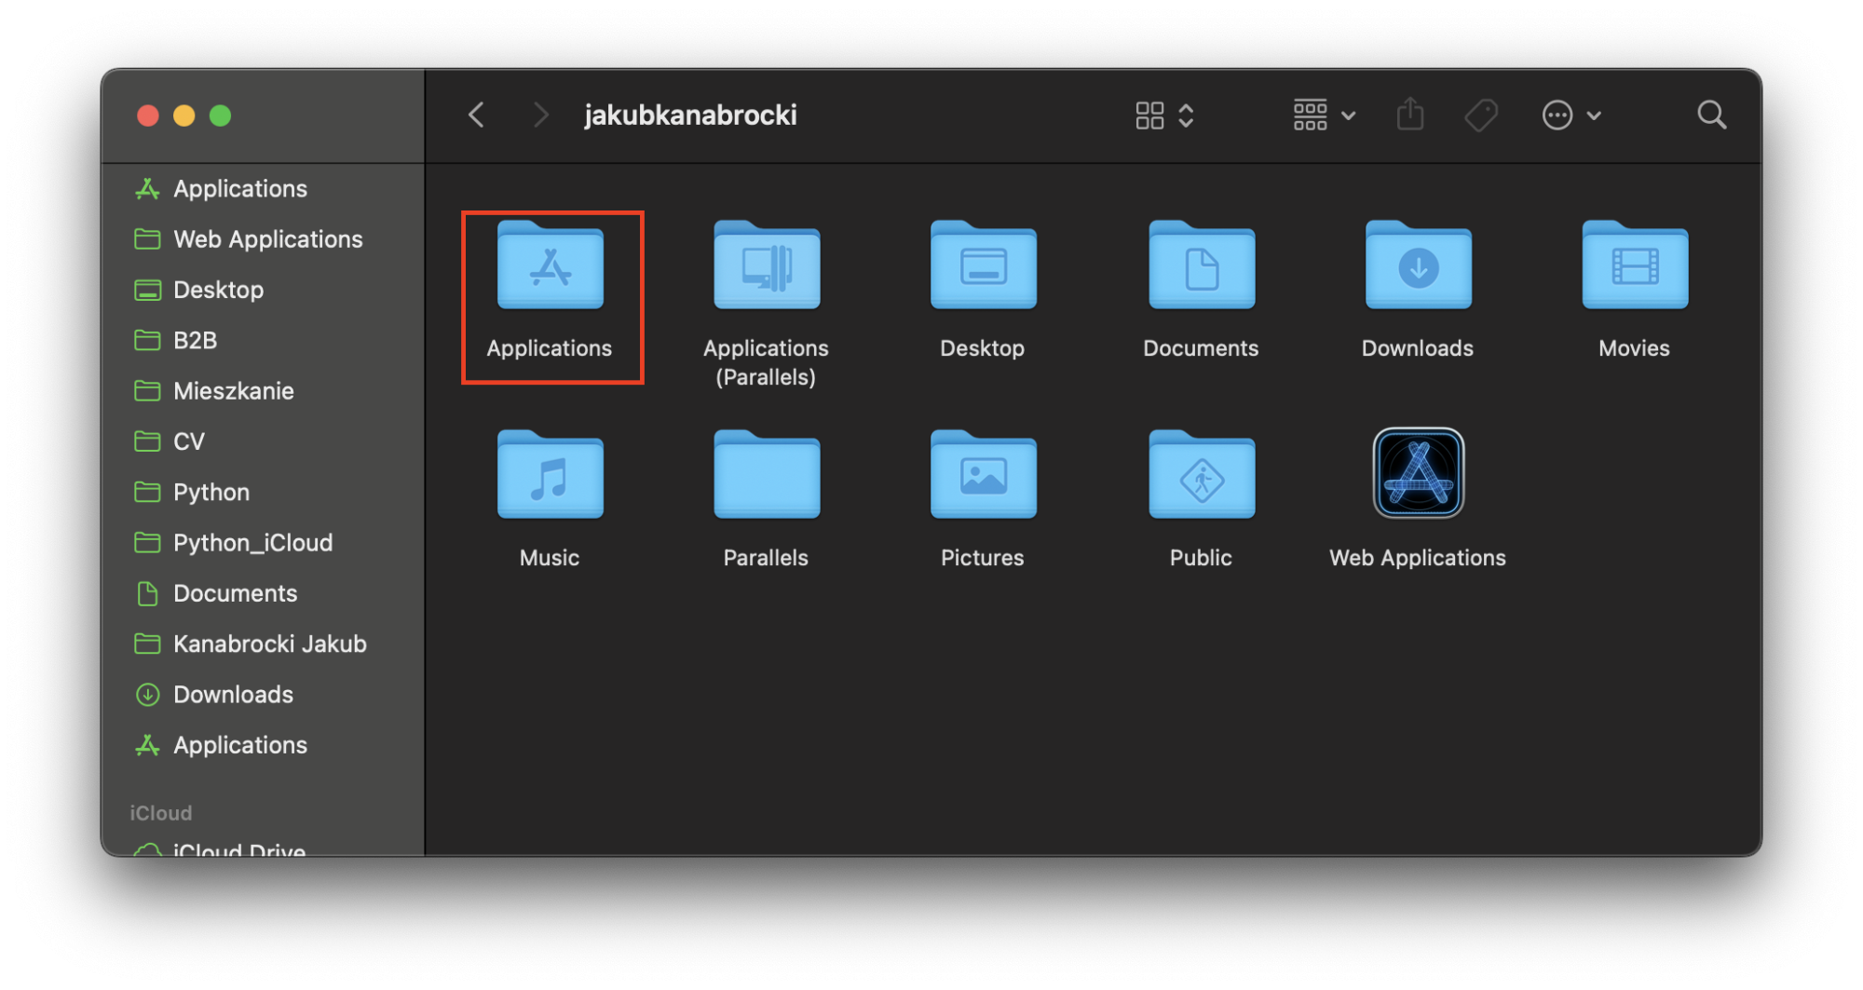1863x990 pixels.
Task: Click the Edit Tags toolbar icon
Action: pyautogui.click(x=1481, y=115)
